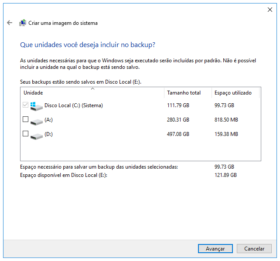The height and width of the screenshot is (261, 280).
Task: Click the Que unidades você deseja incluir heading
Action: pos(88,45)
